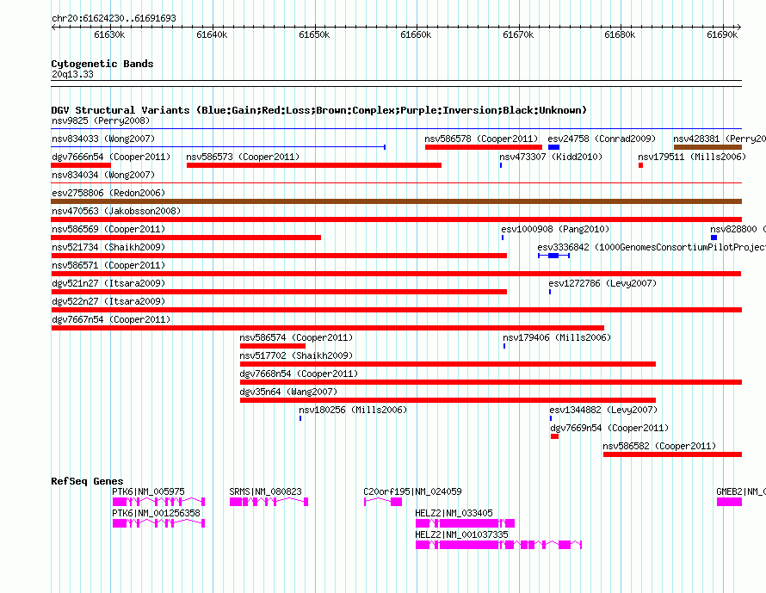Click the 61690k ruler tick label

click(x=722, y=34)
